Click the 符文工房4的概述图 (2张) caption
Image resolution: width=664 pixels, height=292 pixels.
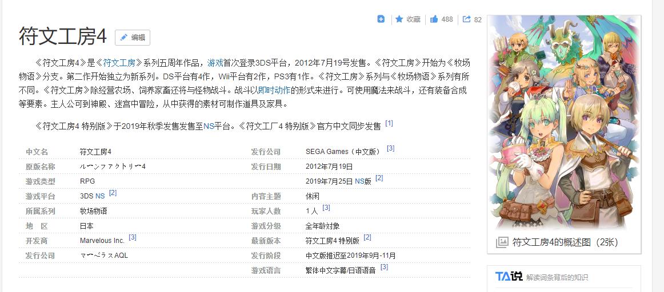pos(565,242)
